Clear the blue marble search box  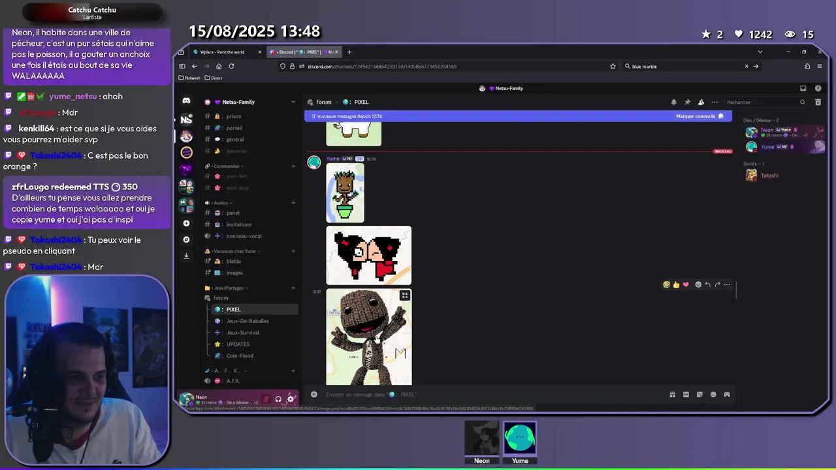click(x=747, y=66)
